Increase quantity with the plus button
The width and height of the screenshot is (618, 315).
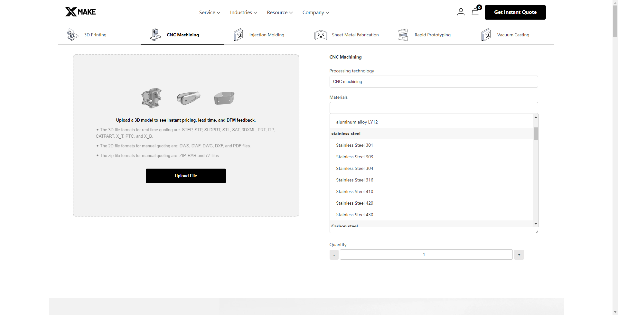519,255
